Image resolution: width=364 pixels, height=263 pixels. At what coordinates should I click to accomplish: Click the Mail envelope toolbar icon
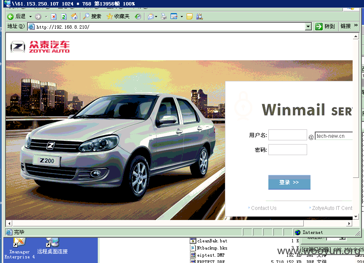151,16
